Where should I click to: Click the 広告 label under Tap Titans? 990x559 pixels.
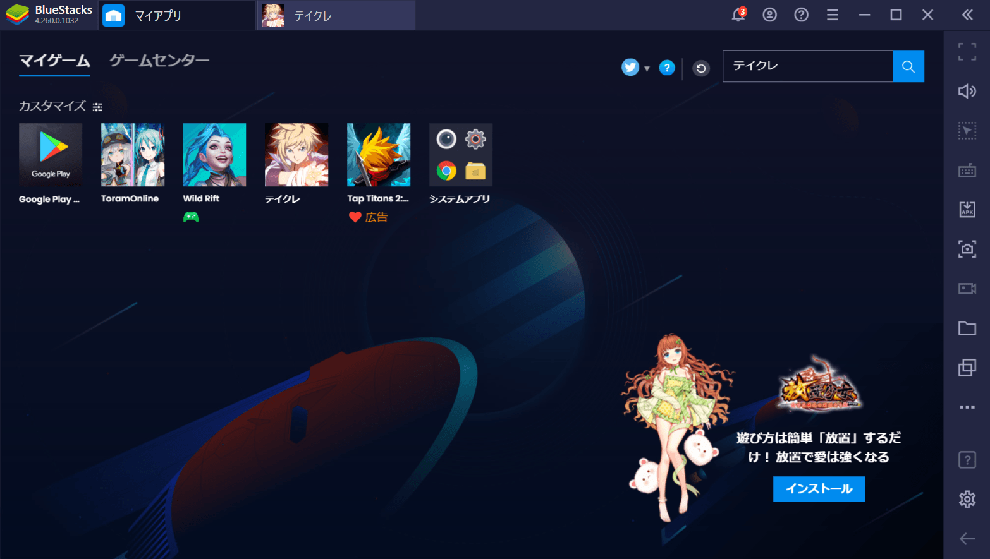[376, 217]
